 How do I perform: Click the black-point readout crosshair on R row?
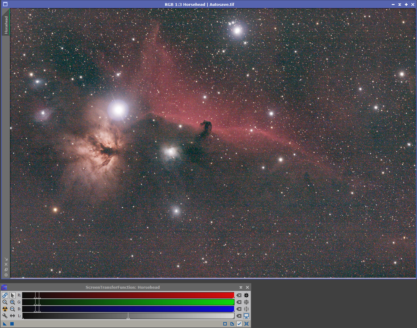pyautogui.click(x=246, y=295)
